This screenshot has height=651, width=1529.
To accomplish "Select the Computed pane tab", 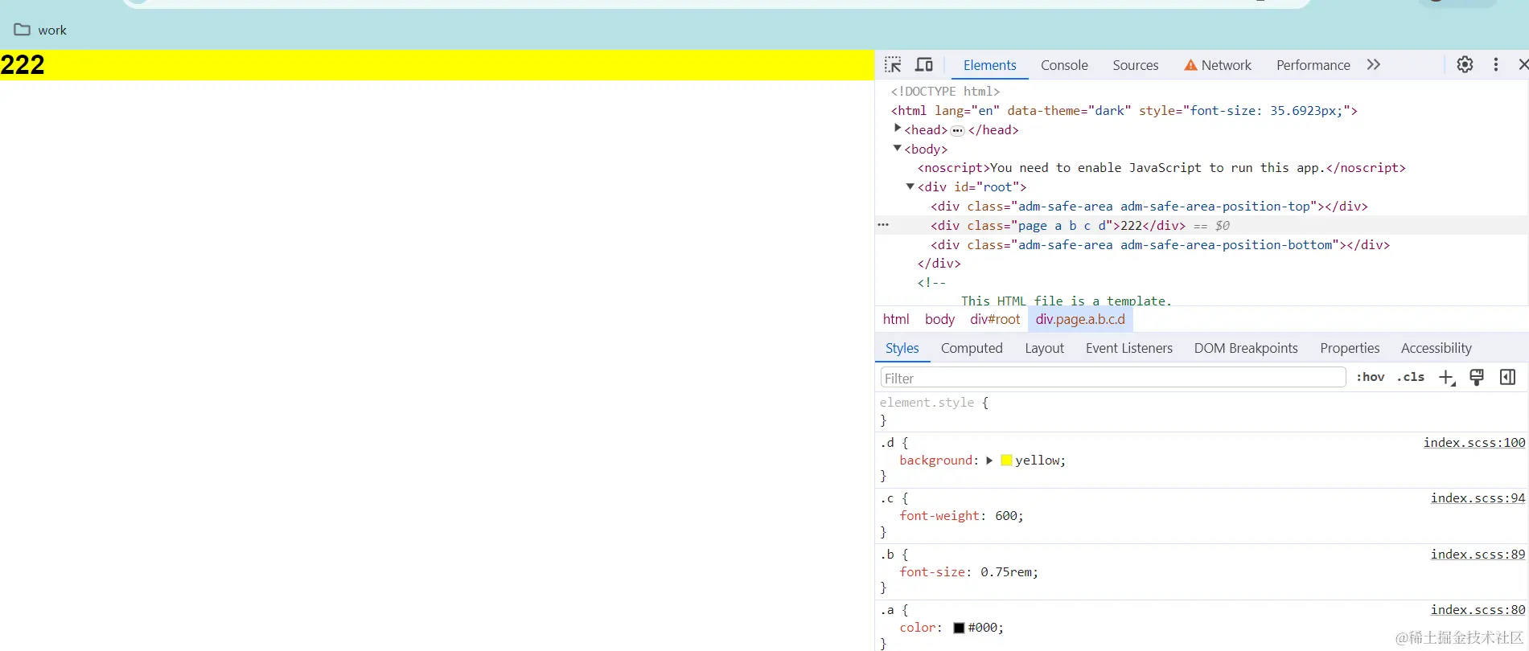I will point(972,348).
